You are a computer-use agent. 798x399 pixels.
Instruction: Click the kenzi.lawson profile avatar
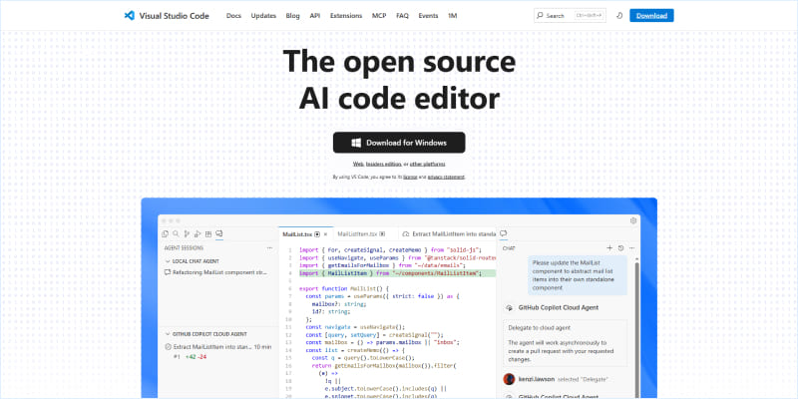click(x=509, y=379)
